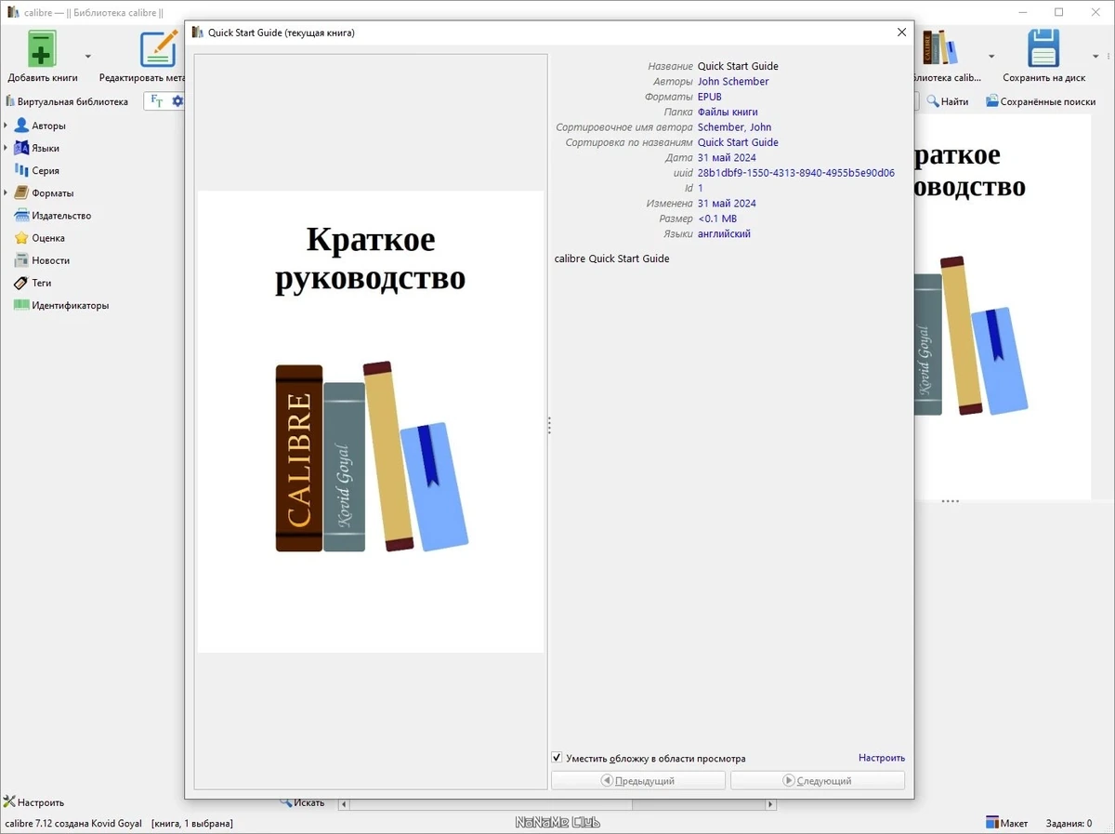The width and height of the screenshot is (1115, 834).
Task: Close the Quick Start Guide dialog
Action: click(901, 32)
